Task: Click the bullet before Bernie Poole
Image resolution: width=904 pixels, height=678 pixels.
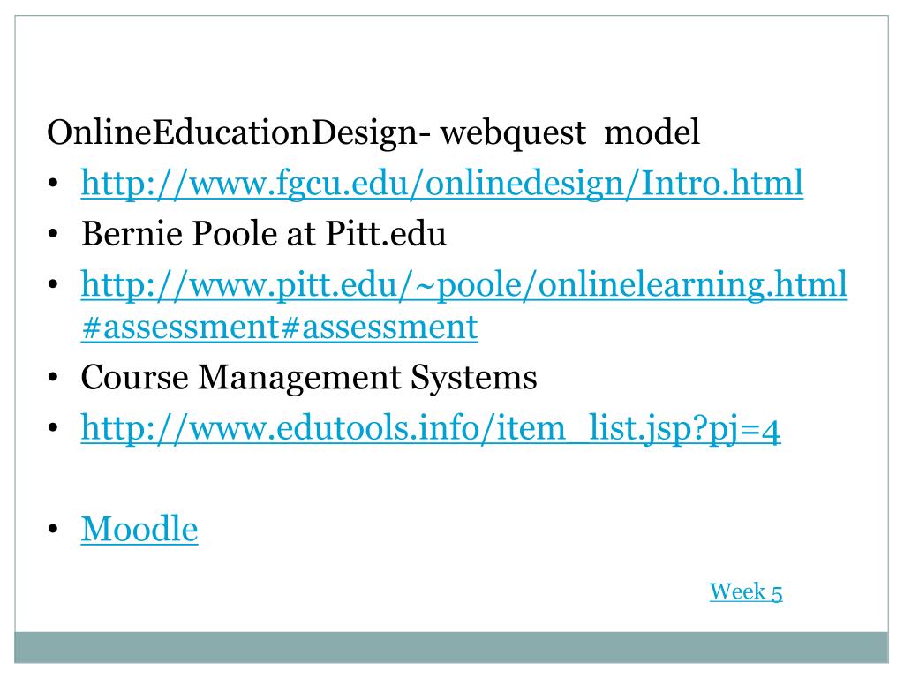Action: click(x=53, y=235)
